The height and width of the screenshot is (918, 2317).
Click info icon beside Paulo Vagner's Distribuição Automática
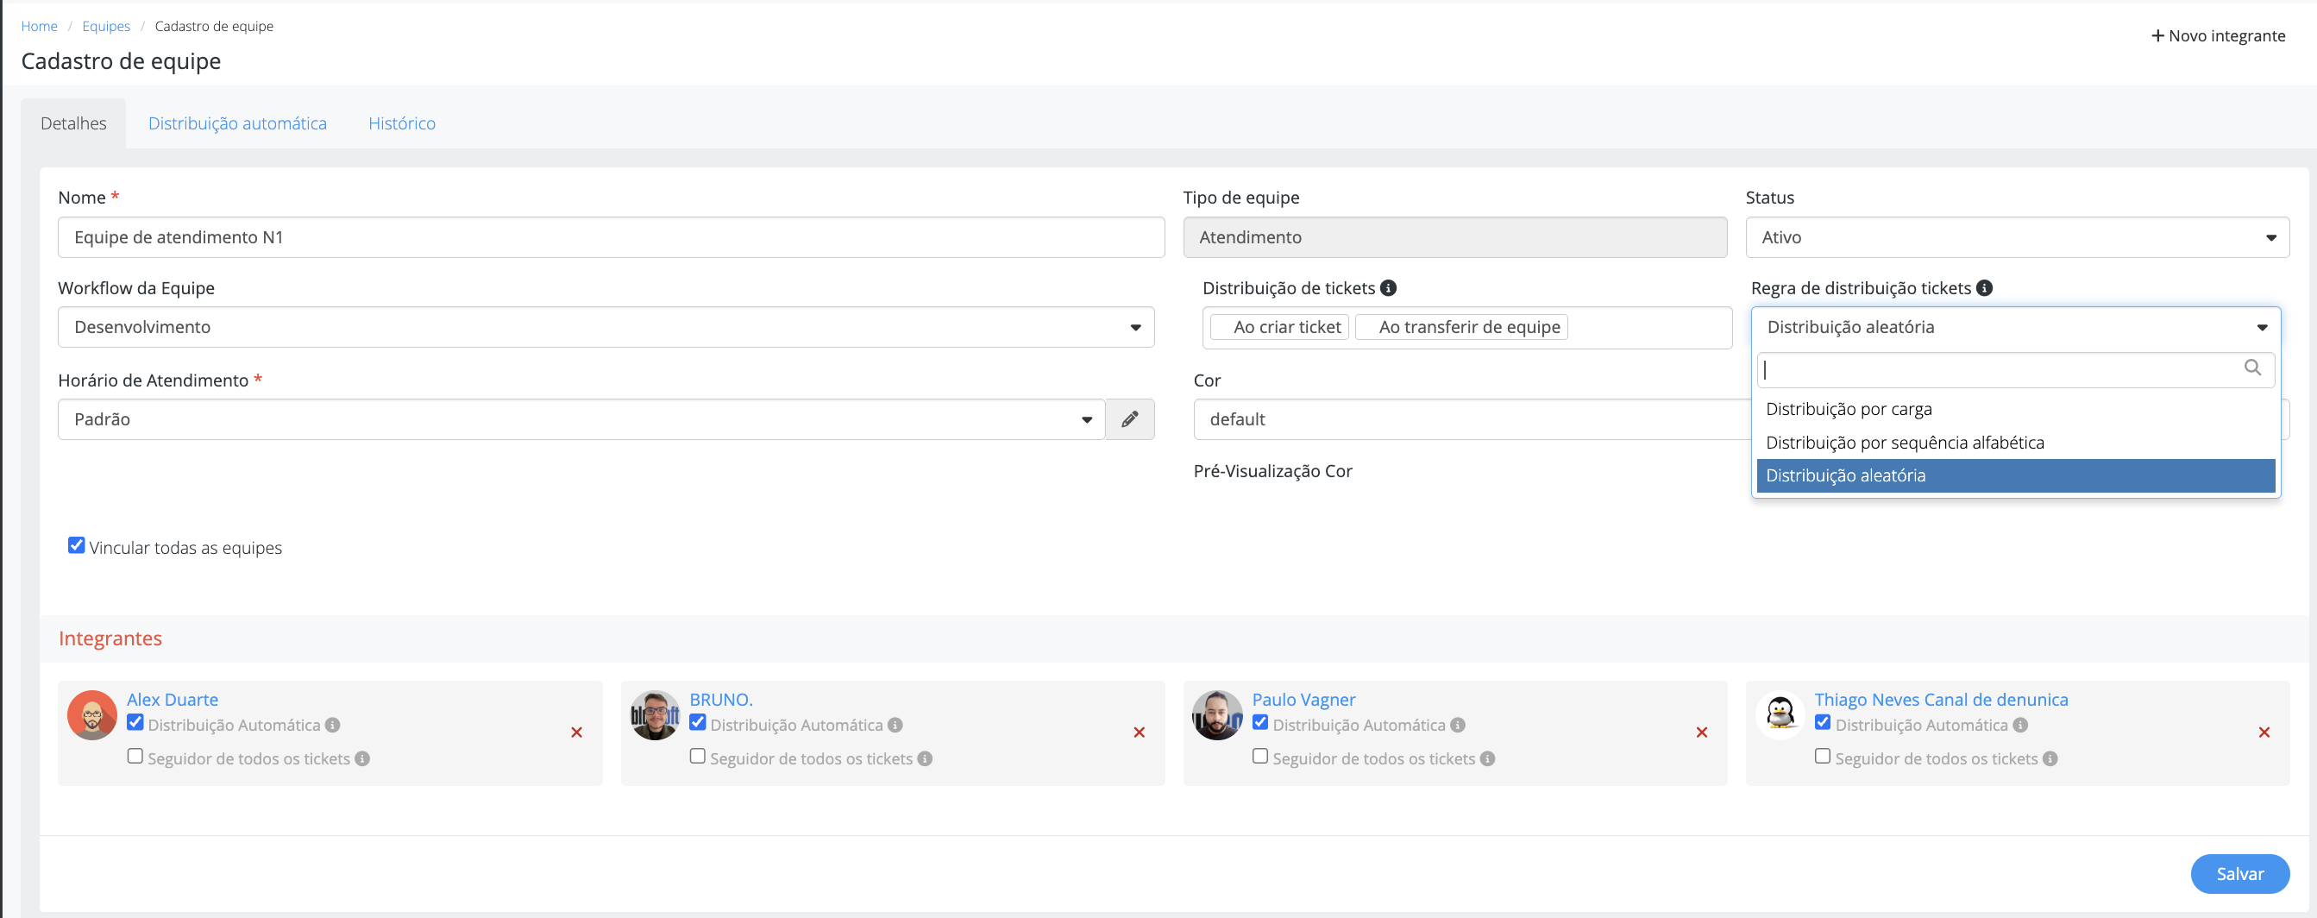pos(1458,725)
